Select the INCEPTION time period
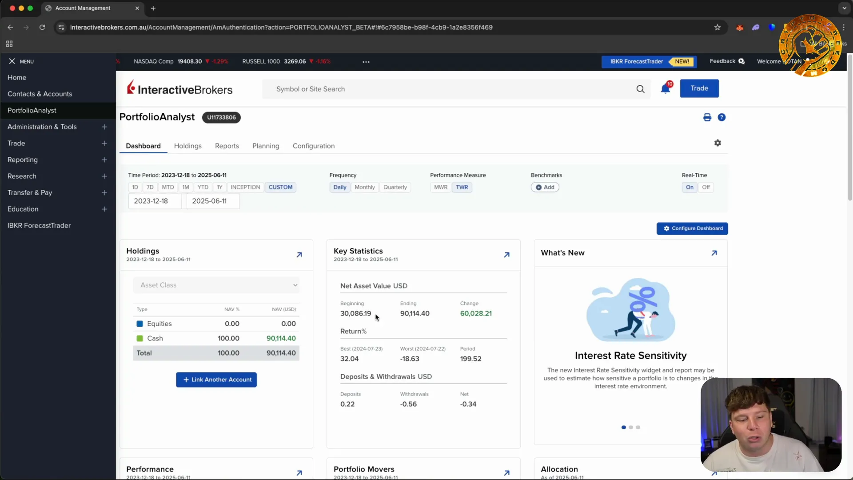853x480 pixels. [245, 187]
